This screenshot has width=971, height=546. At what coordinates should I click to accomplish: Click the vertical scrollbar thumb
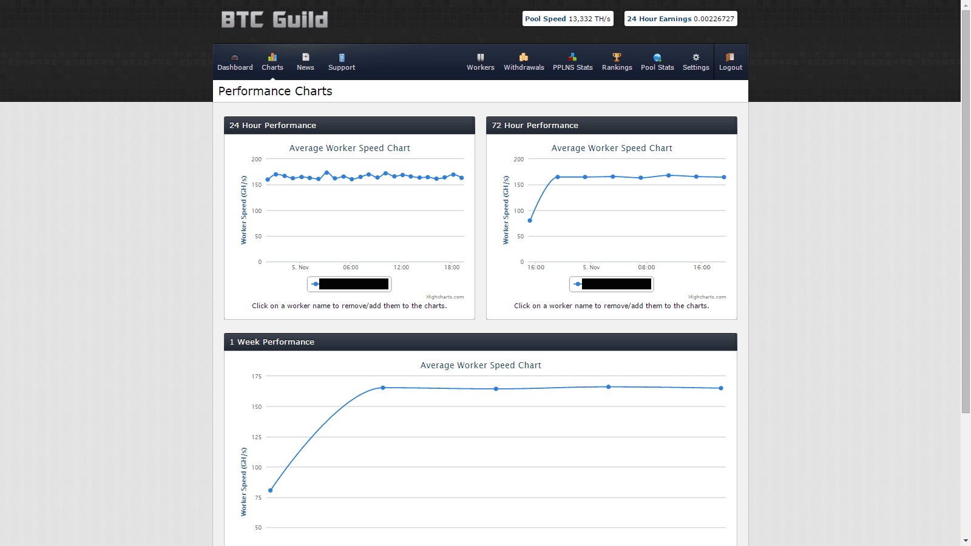[x=966, y=212]
